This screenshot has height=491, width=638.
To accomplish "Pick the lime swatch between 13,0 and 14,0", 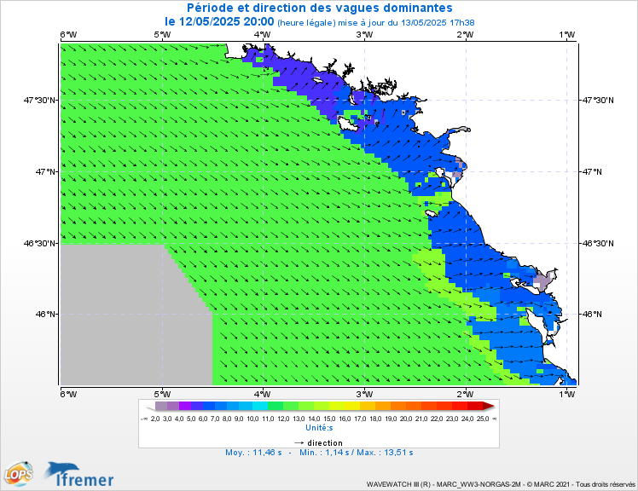I will click(x=306, y=406).
